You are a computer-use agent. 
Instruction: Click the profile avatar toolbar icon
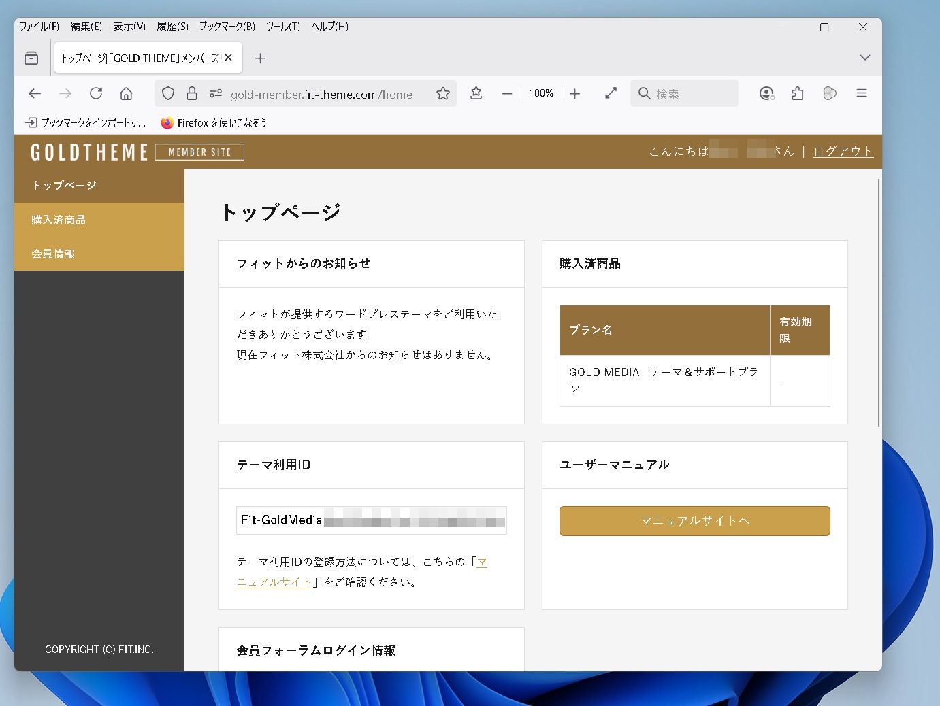(830, 94)
